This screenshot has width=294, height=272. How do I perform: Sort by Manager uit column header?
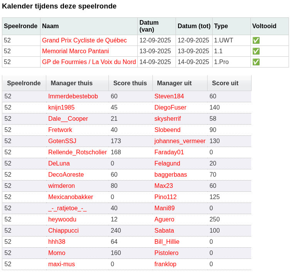click(174, 83)
